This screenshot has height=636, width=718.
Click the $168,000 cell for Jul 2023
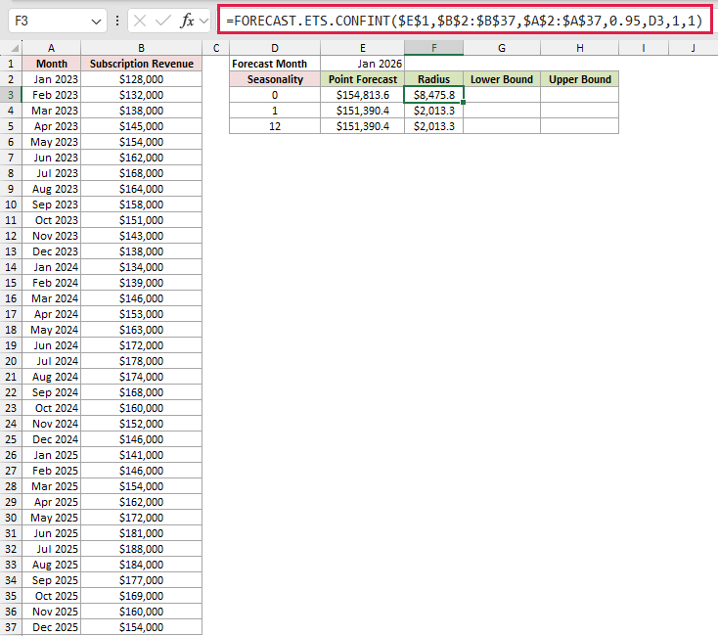[x=141, y=173]
